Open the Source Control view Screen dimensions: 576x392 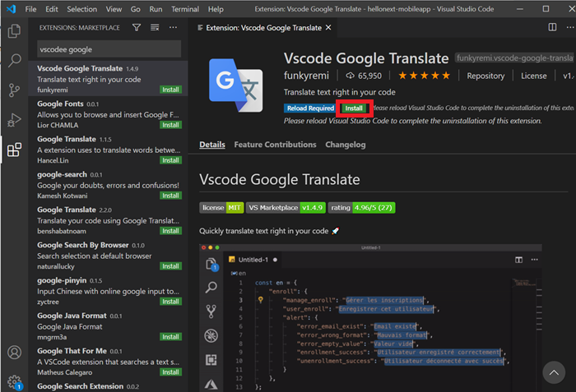coord(14,90)
